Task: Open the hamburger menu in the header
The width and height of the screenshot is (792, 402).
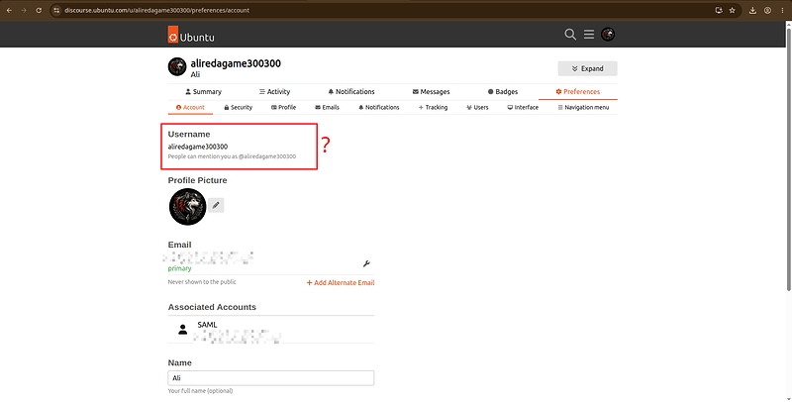Action: pyautogui.click(x=589, y=35)
